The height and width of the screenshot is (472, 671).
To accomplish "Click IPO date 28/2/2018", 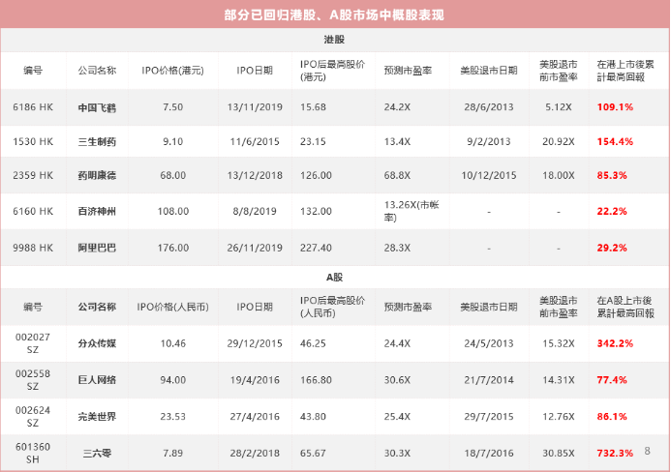I will (x=255, y=454).
